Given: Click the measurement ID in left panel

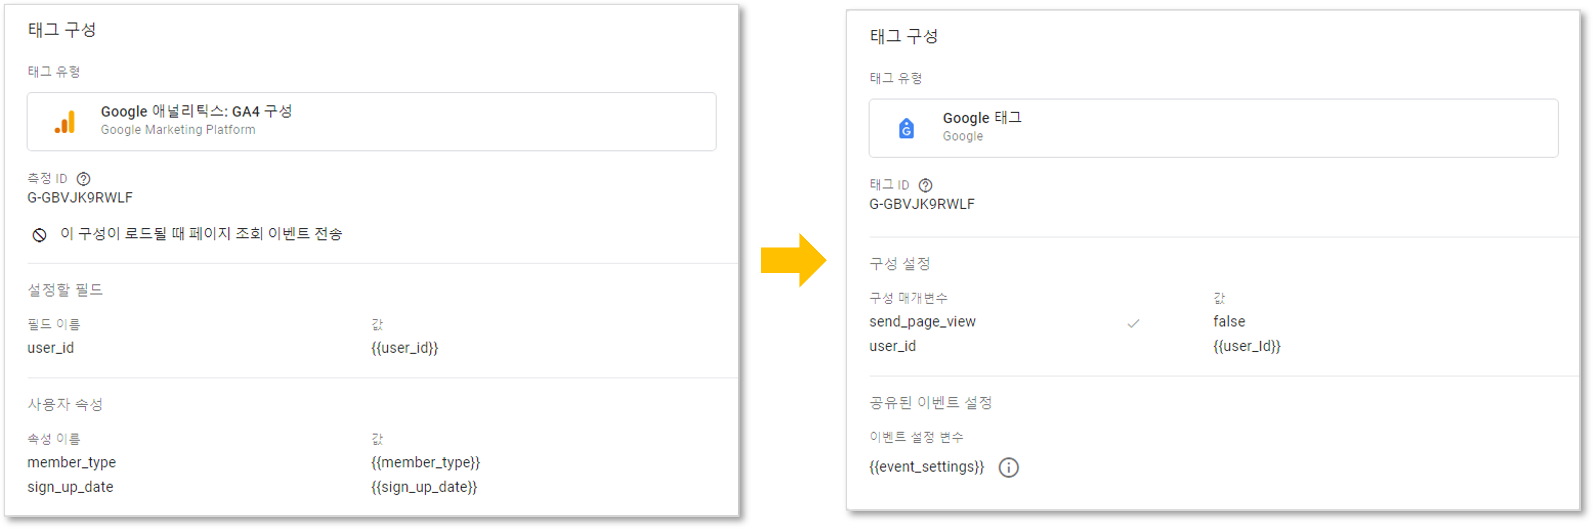Looking at the screenshot, I should pyautogui.click(x=80, y=198).
